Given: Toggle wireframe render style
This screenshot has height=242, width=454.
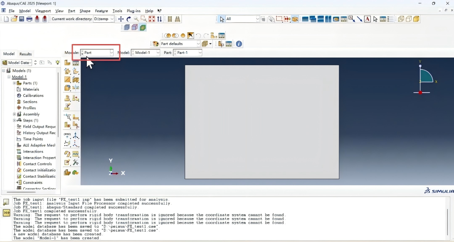Looking at the screenshot, I should (401, 19).
